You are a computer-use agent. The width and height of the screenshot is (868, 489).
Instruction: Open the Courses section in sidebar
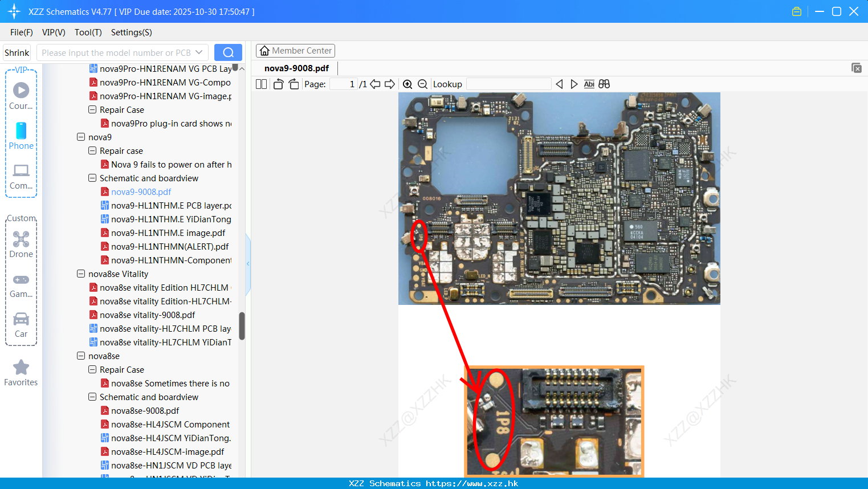point(21,96)
